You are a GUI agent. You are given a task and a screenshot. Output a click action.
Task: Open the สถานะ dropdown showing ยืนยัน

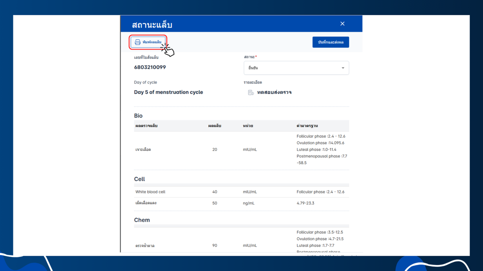click(x=296, y=68)
